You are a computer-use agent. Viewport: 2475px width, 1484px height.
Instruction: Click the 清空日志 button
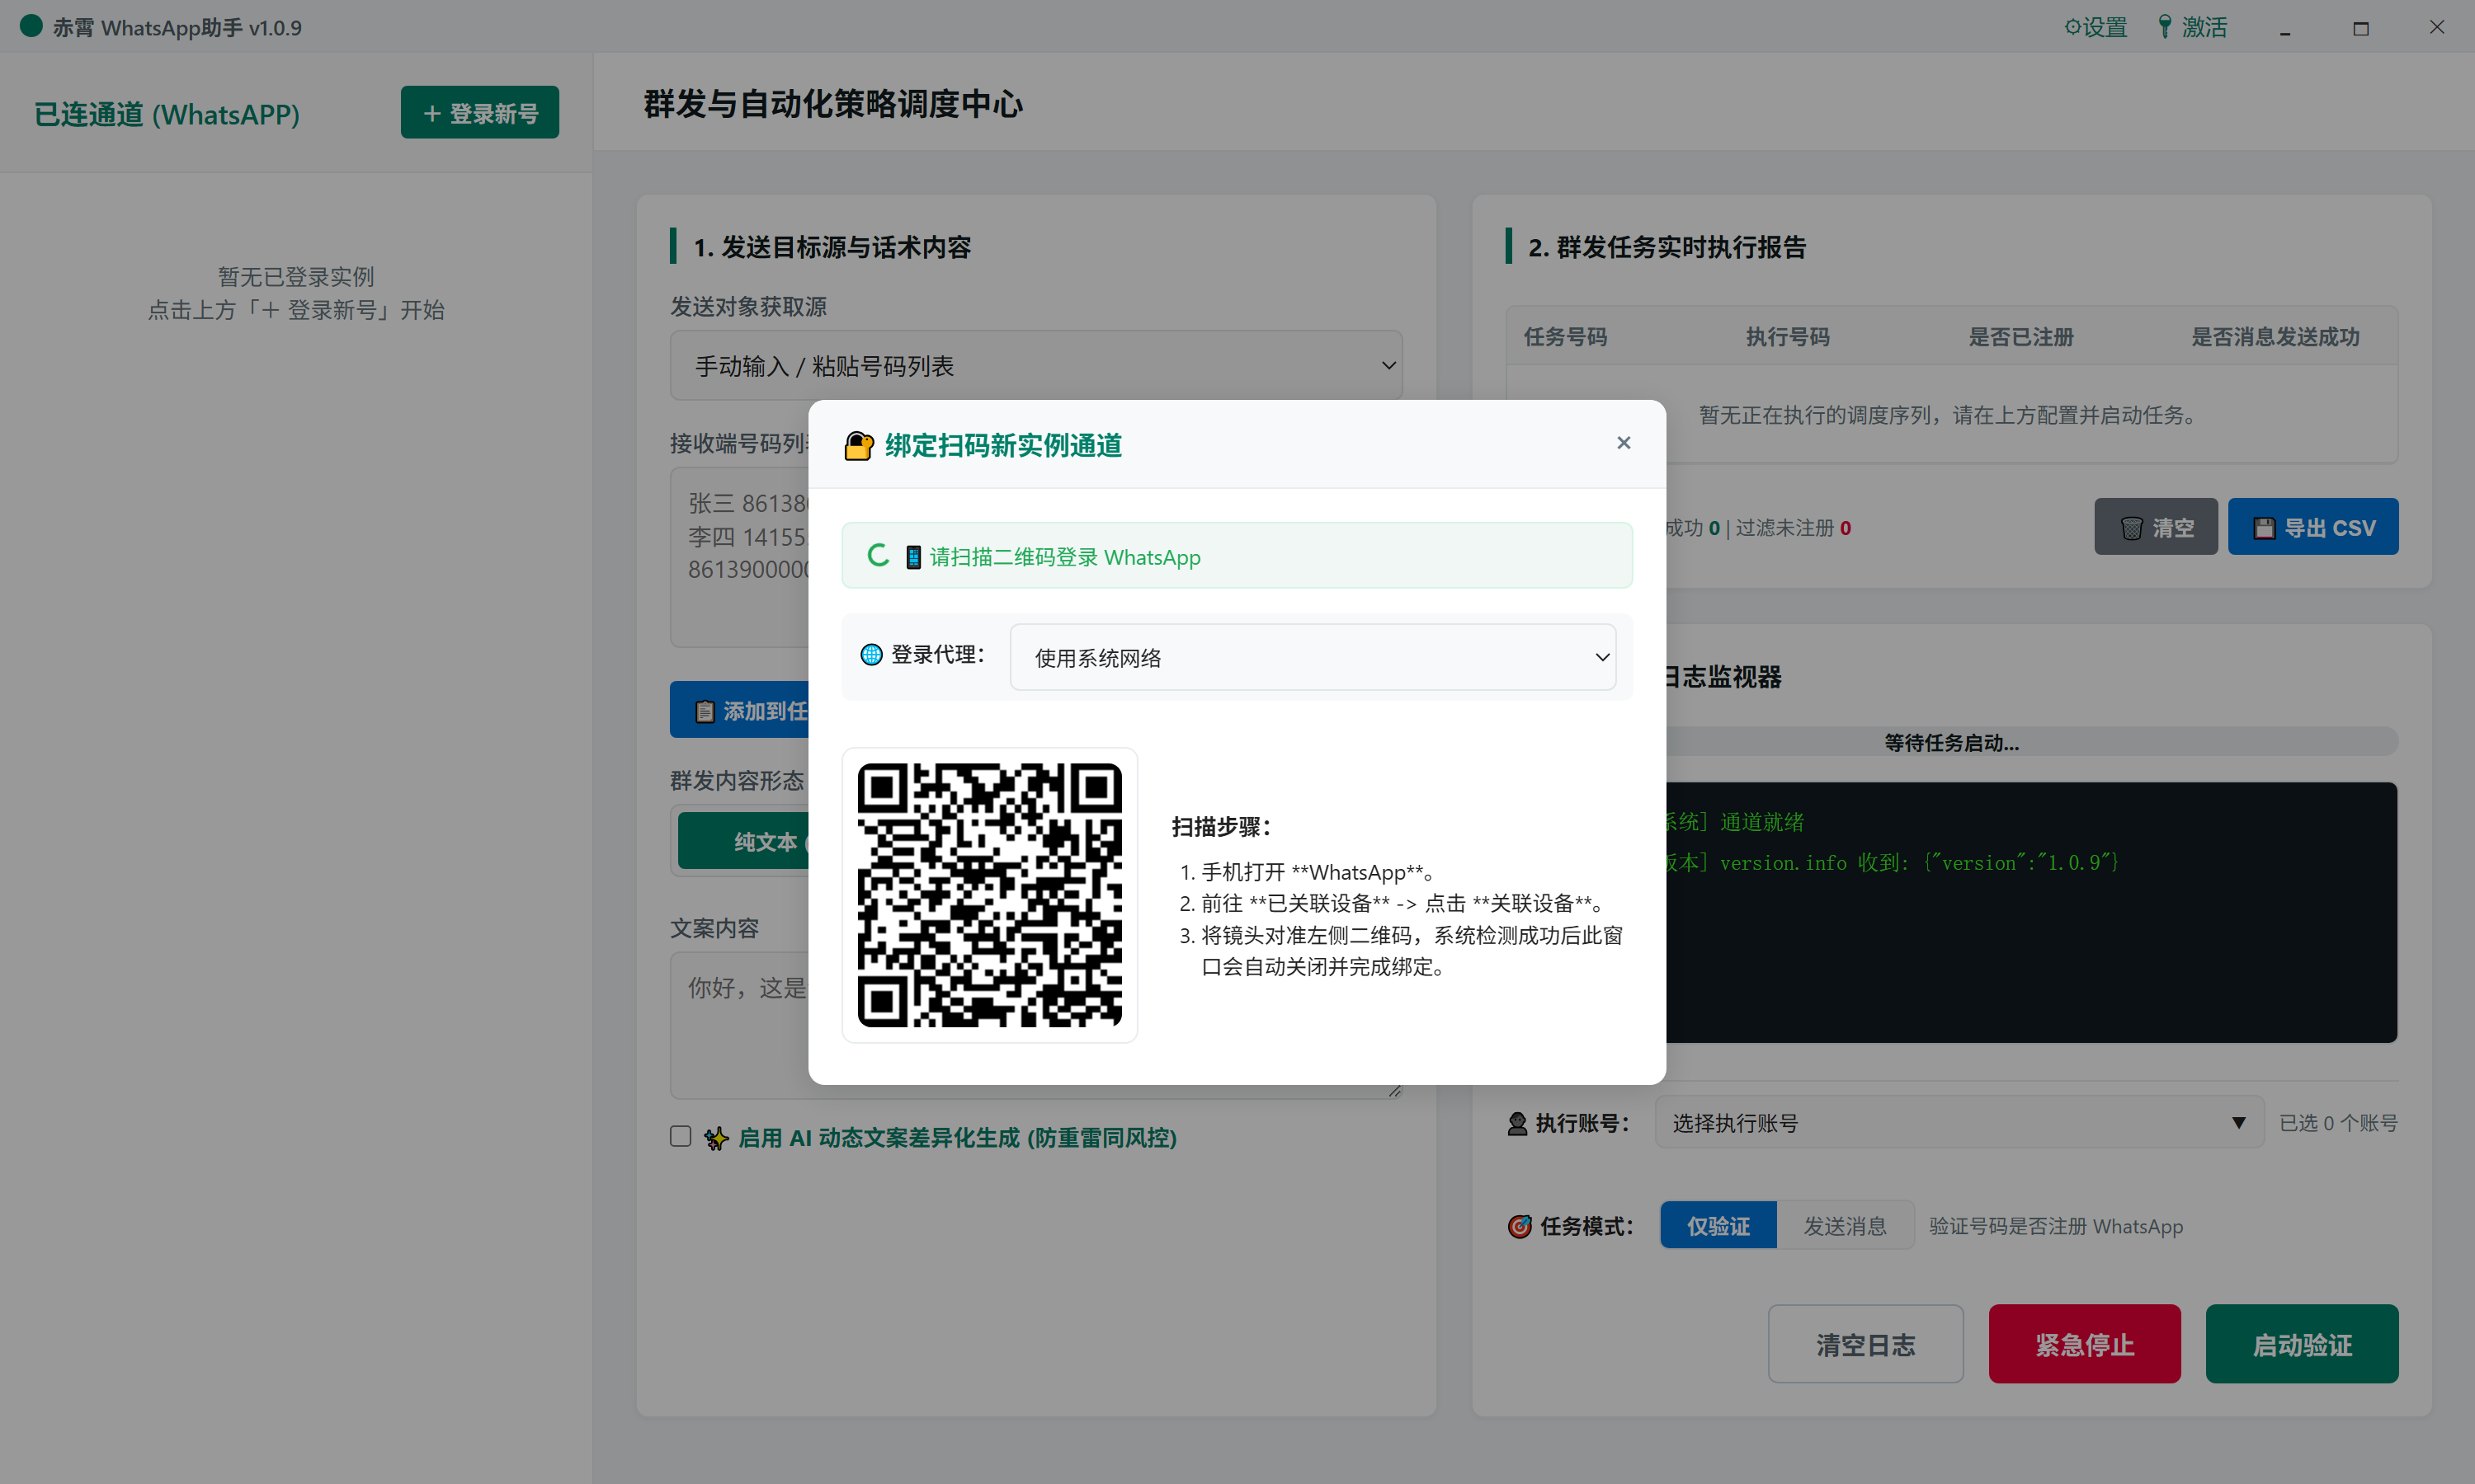(1866, 1345)
